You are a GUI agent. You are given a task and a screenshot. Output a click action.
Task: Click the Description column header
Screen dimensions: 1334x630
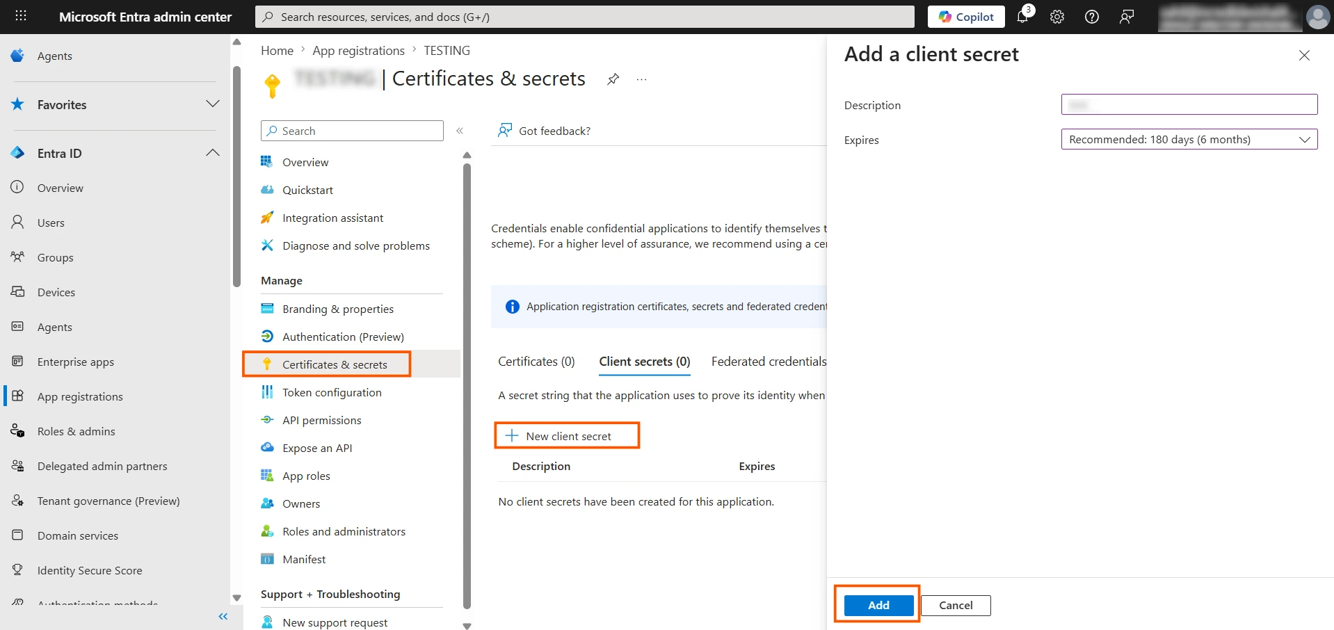(x=541, y=466)
